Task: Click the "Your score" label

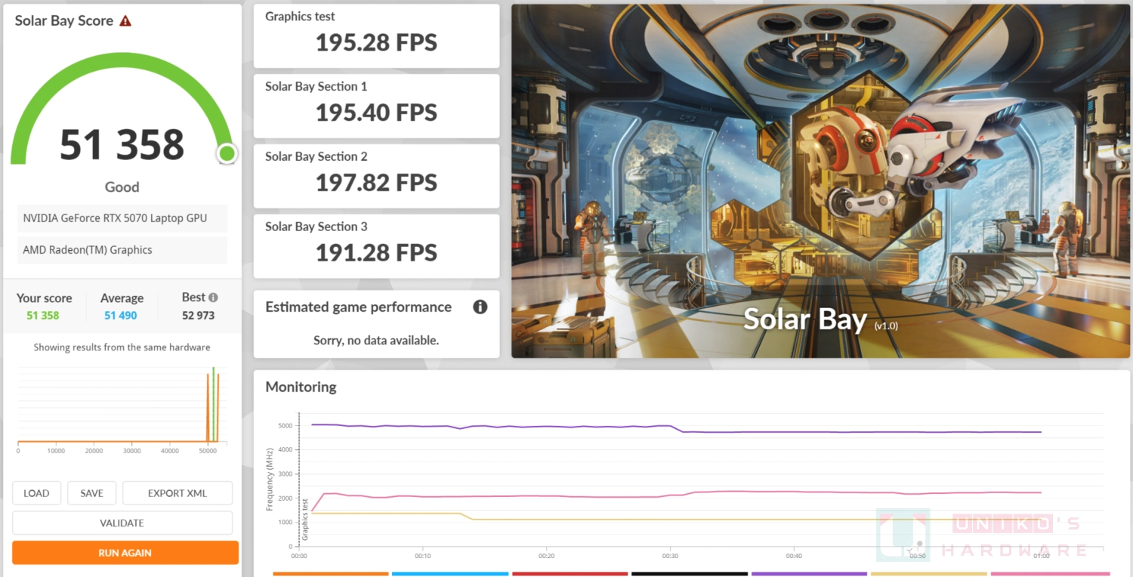Action: (x=45, y=298)
